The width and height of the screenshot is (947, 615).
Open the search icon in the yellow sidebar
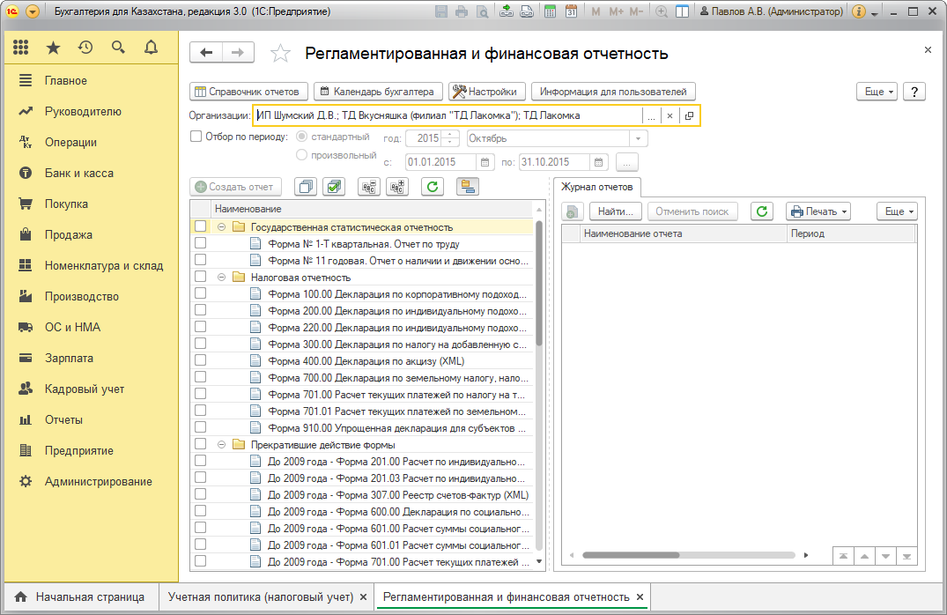click(x=118, y=47)
